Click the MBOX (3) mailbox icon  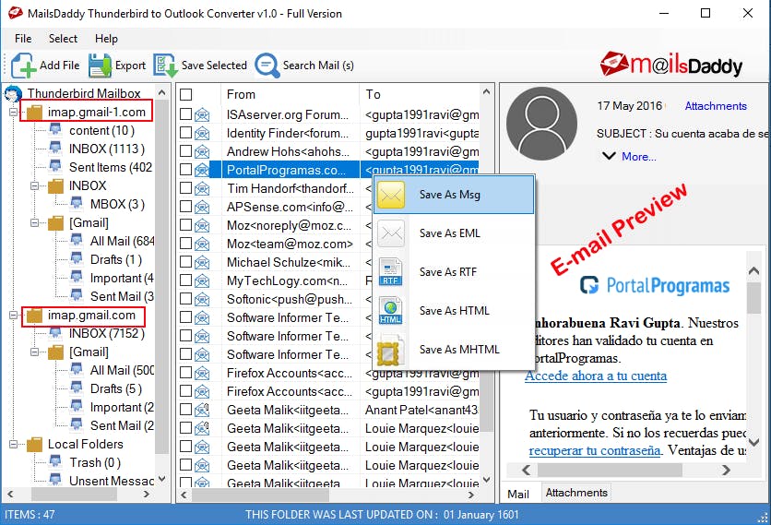click(77, 204)
